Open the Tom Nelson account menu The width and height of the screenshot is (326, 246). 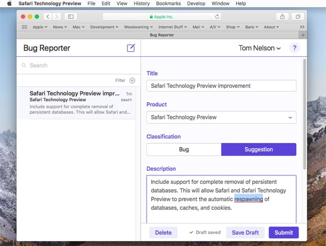pos(260,48)
